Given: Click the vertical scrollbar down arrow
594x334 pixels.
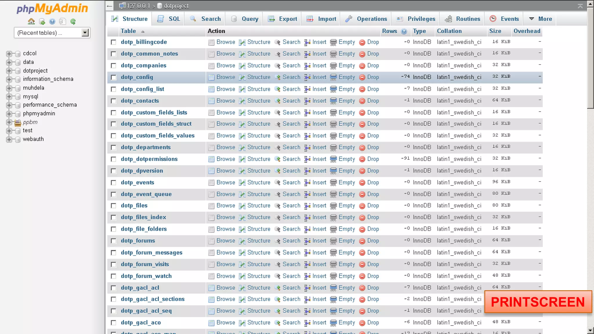Looking at the screenshot, I should [591, 330].
